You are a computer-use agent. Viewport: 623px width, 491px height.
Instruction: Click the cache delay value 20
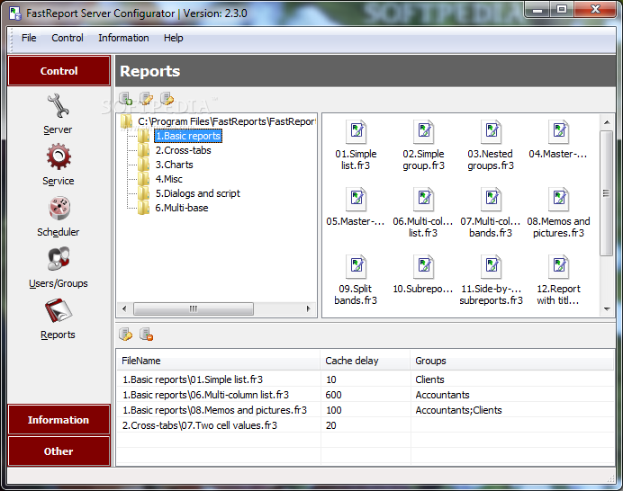click(331, 425)
